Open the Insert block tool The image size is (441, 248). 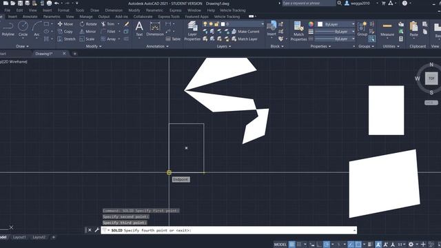(271, 29)
